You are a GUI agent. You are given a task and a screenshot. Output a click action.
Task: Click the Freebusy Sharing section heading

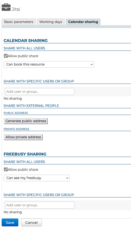click(x=25, y=154)
